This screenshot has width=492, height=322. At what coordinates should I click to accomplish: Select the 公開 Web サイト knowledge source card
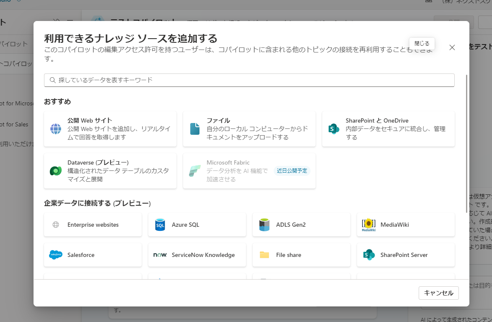point(110,129)
